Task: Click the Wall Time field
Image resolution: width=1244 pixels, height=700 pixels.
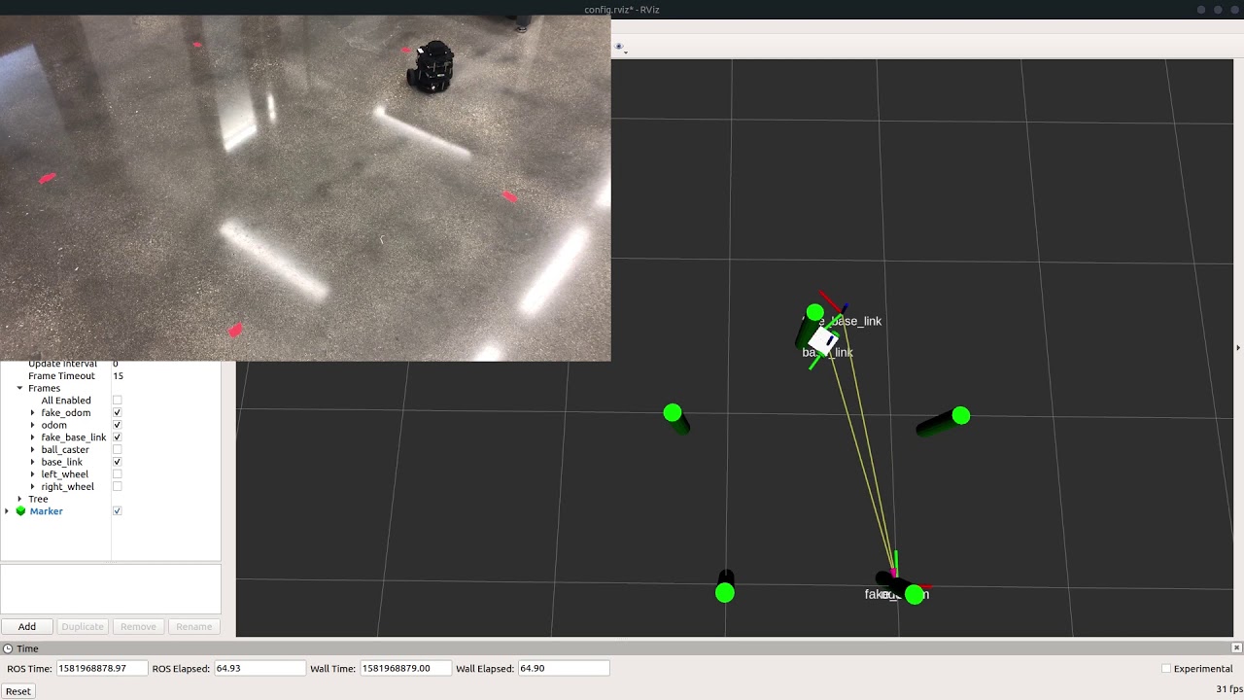Action: tap(405, 669)
